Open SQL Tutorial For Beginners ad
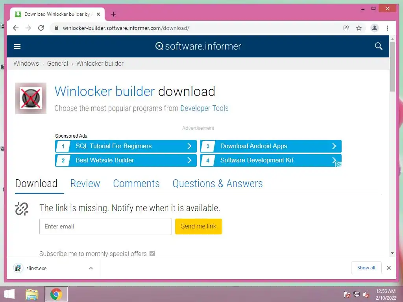403x302 pixels. [x=126, y=146]
